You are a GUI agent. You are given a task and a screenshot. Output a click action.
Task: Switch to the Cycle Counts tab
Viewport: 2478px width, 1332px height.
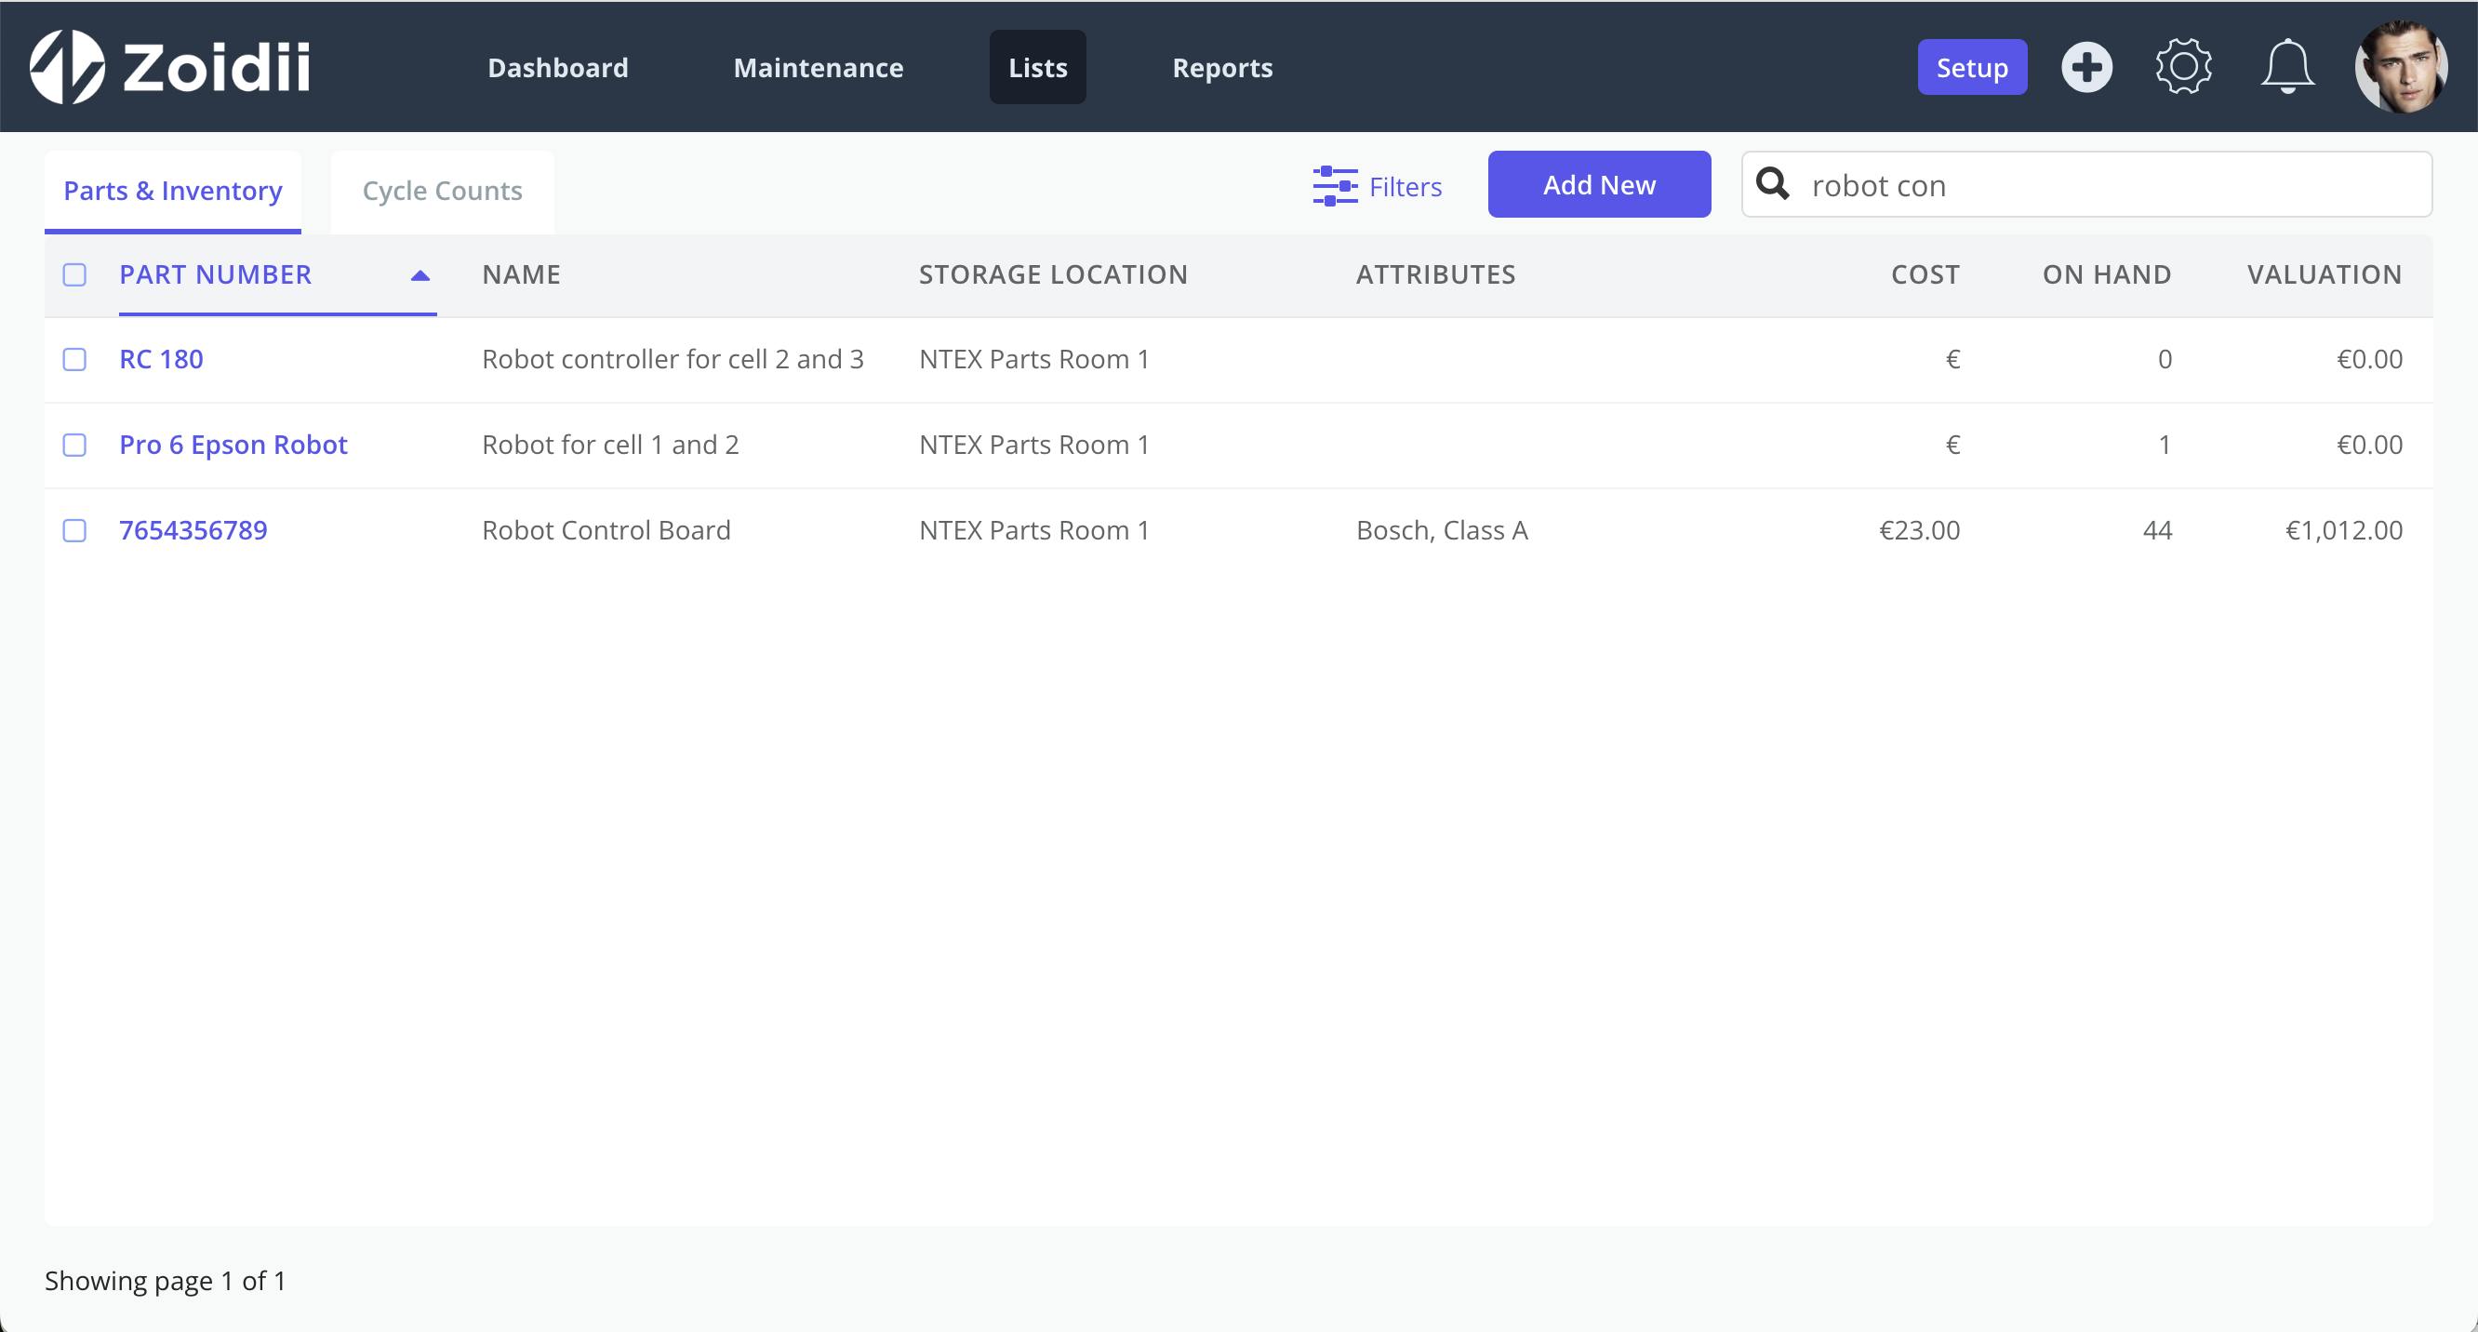pos(443,192)
